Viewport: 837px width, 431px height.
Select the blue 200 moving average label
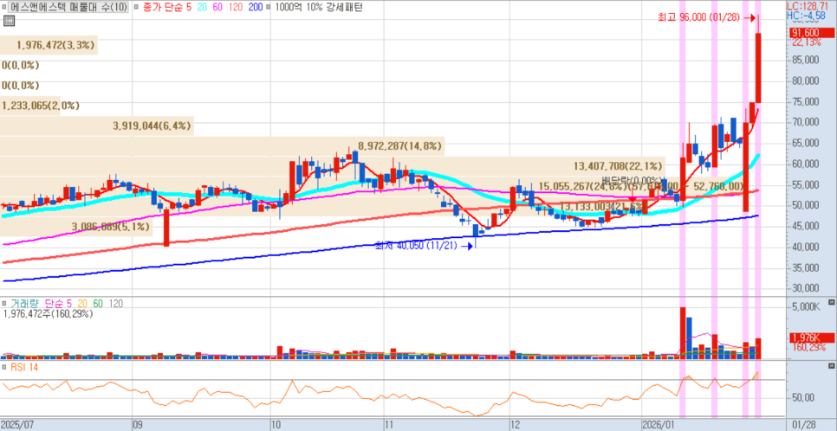click(256, 8)
